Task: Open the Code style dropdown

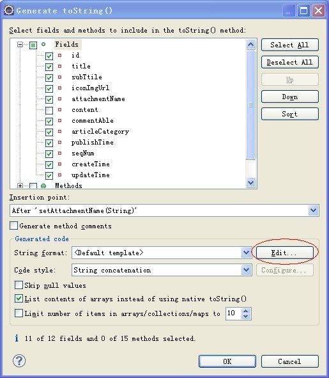Action: [x=246, y=270]
